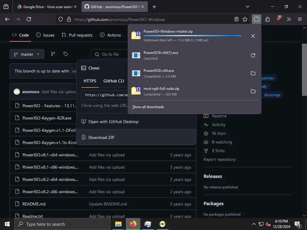Click the Go to file search box
This screenshot has width=307, height=230.
click(x=110, y=55)
